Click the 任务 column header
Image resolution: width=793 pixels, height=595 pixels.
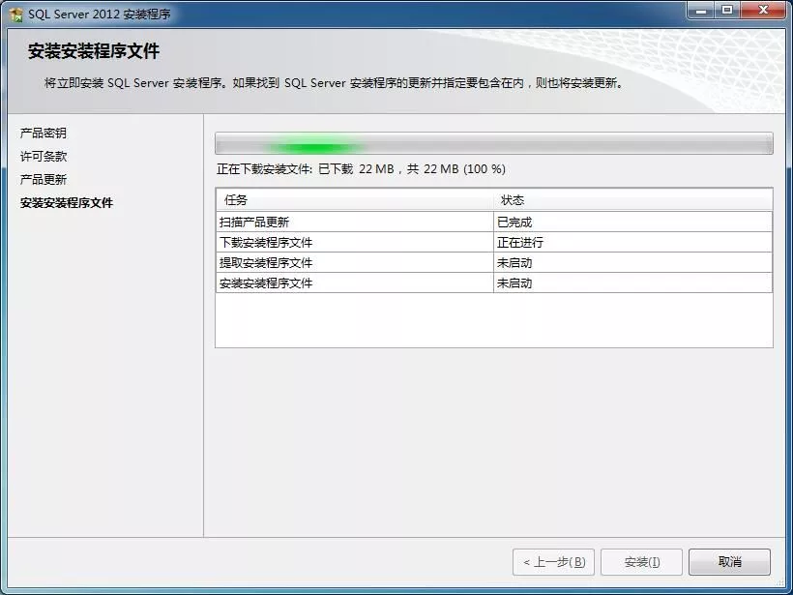tap(355, 200)
